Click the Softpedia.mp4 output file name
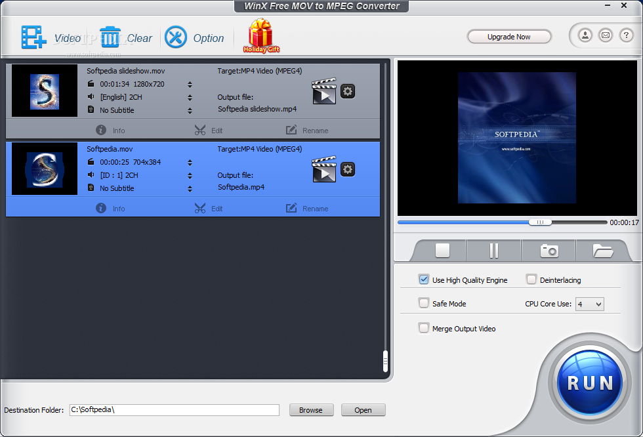Viewport: 643px width, 437px height. pyautogui.click(x=241, y=187)
